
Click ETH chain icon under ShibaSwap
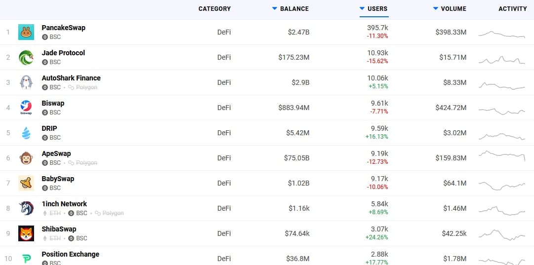pos(45,238)
